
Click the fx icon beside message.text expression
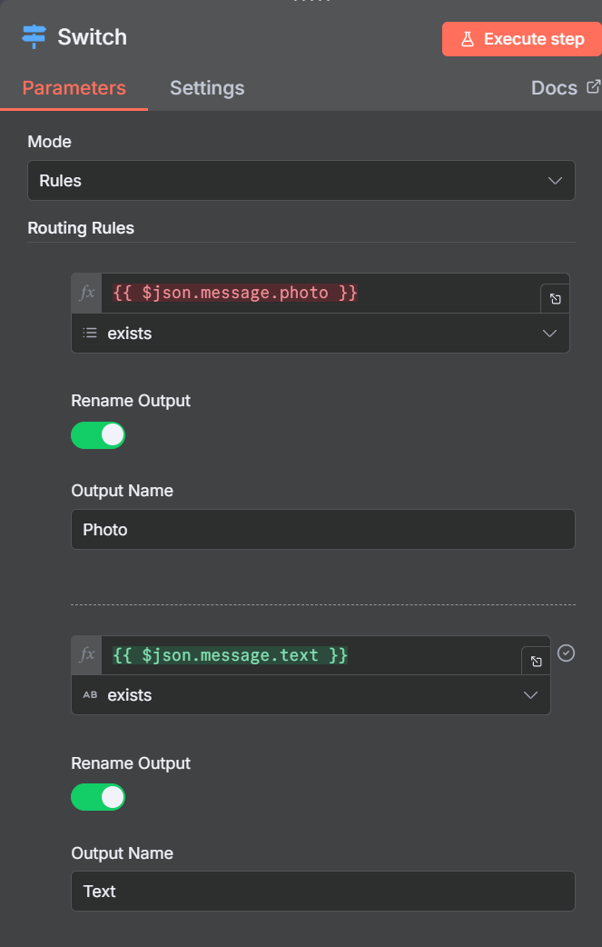[87, 655]
